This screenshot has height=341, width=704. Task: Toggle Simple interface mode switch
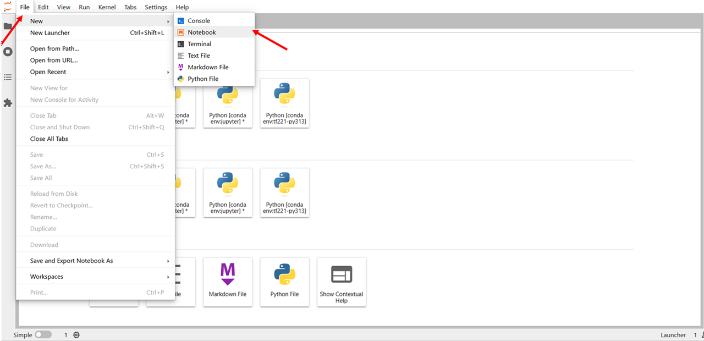(x=43, y=335)
